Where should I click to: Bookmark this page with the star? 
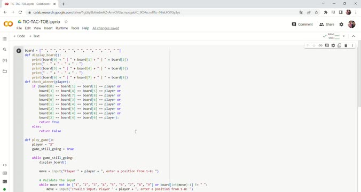point(316,12)
